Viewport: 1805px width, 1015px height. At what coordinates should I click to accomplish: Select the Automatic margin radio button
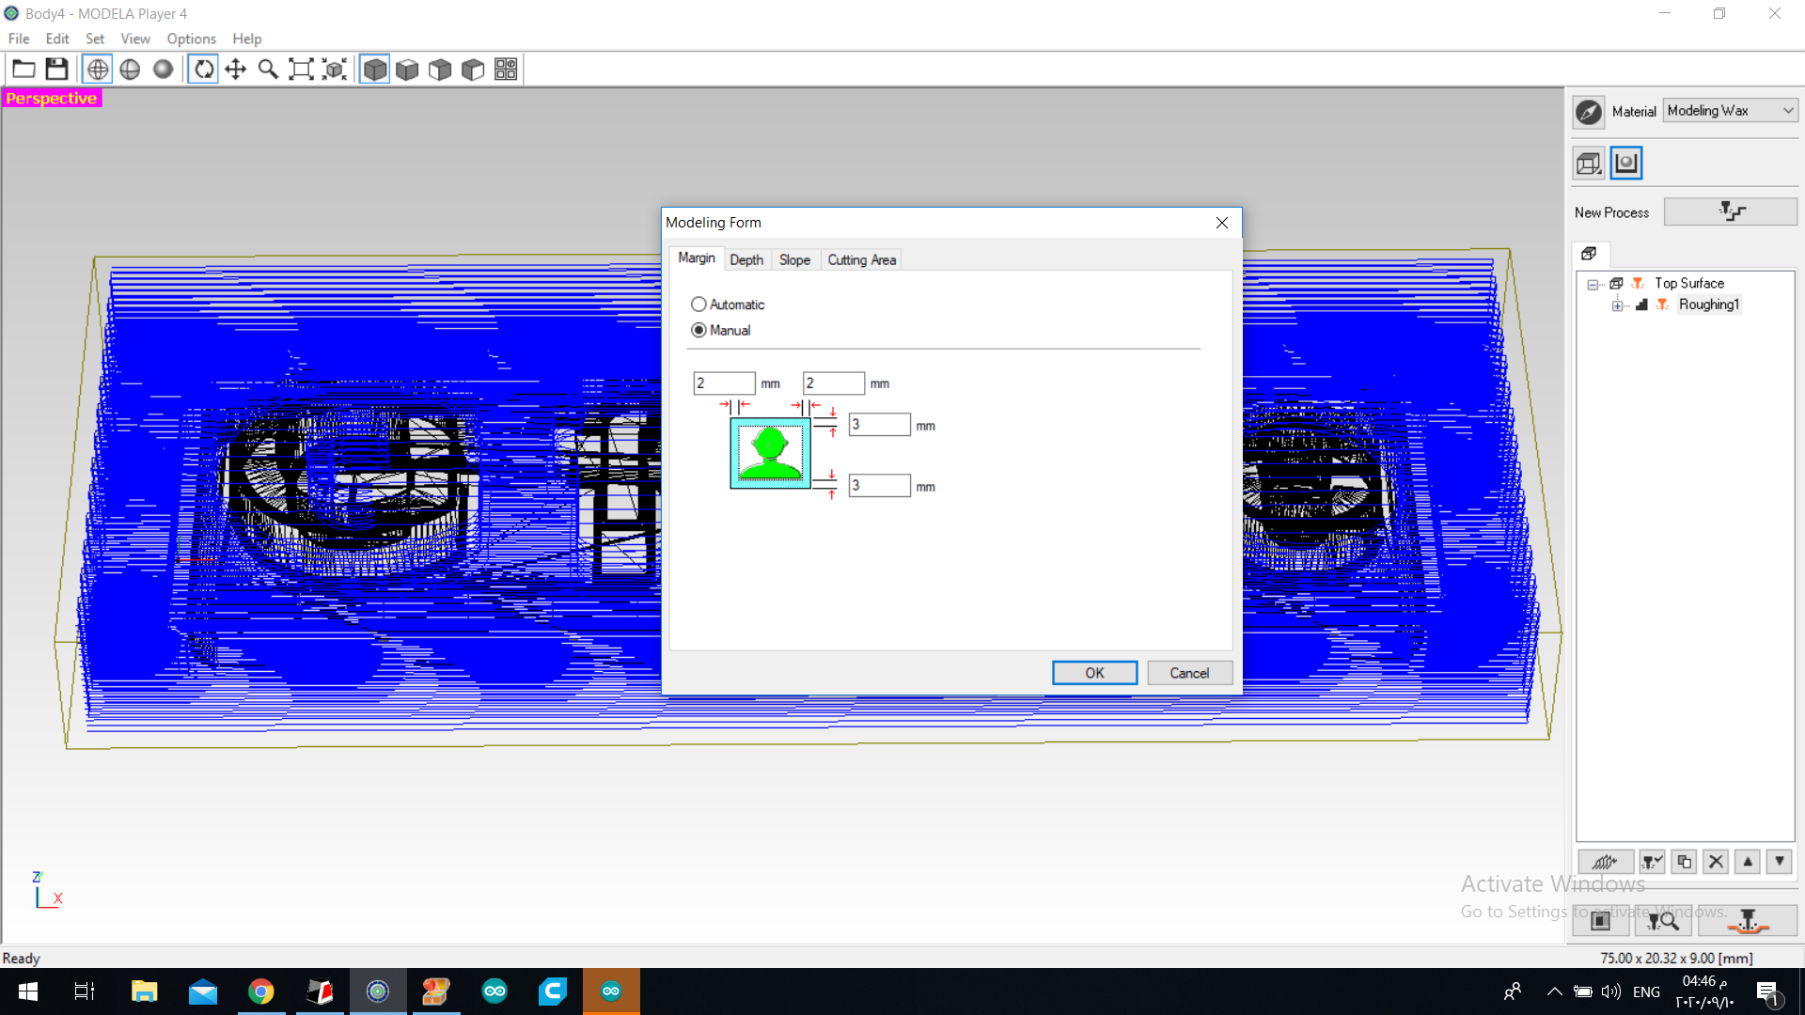[698, 304]
